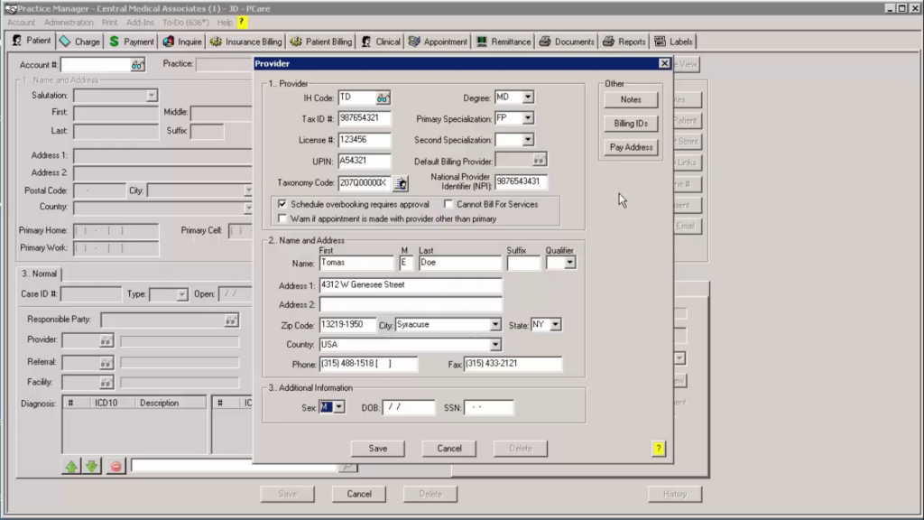Toggle Schedule overbooking requires approval checkbox
924x520 pixels.
[282, 204]
